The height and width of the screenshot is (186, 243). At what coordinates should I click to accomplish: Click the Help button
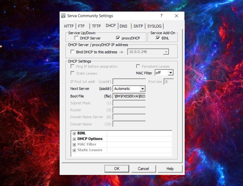pyautogui.click(x=170, y=169)
